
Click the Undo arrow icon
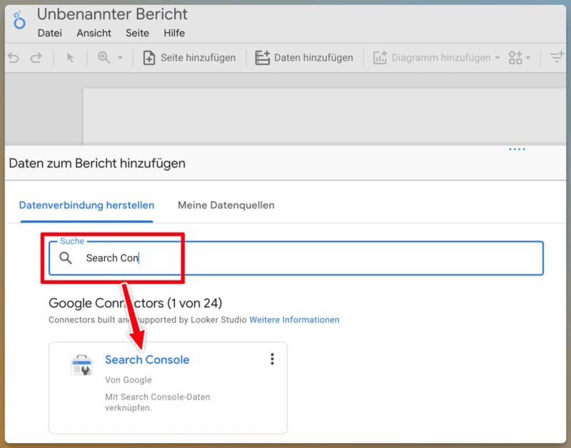[12, 58]
